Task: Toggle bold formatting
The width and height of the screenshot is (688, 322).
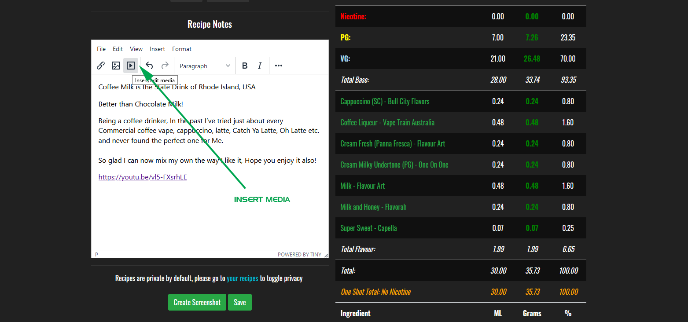Action: (x=245, y=66)
